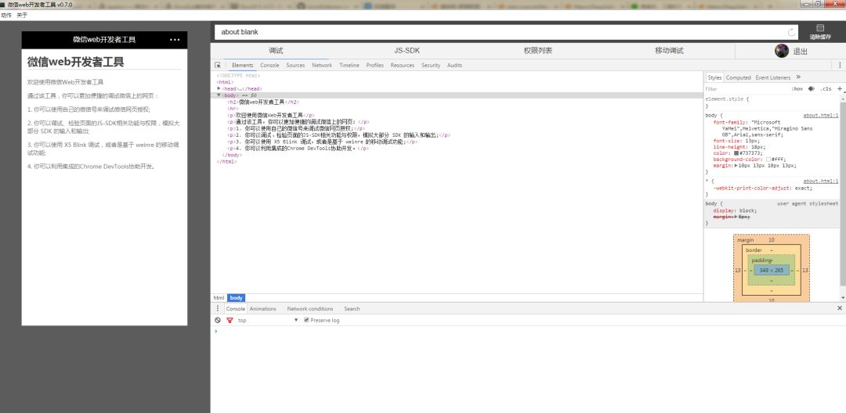Open the Network panel tab

(322, 65)
